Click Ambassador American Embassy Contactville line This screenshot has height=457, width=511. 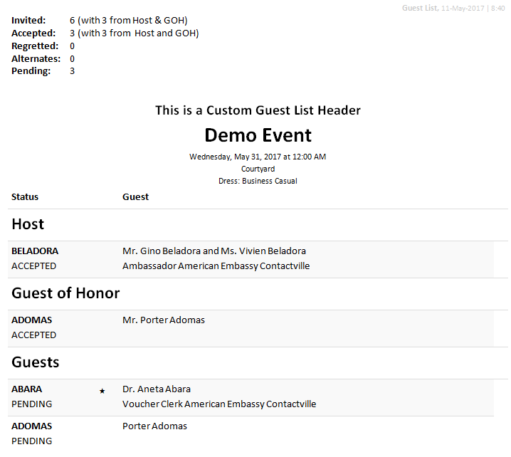(x=216, y=266)
